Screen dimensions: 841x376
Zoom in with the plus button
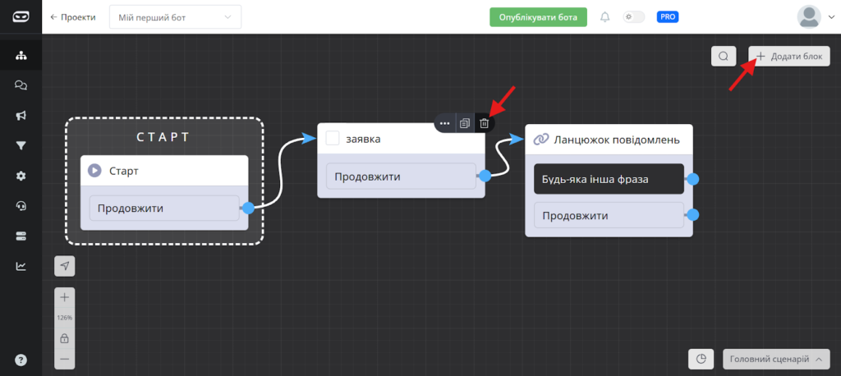pos(65,297)
